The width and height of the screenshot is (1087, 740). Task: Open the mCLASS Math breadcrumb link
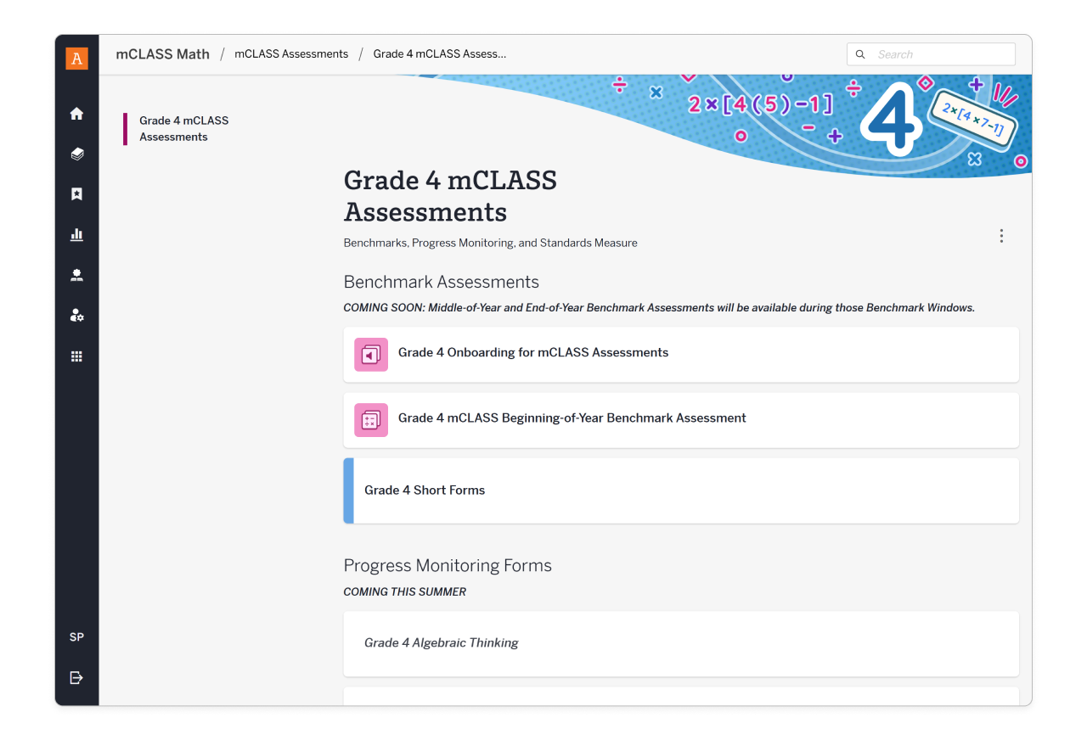point(162,53)
